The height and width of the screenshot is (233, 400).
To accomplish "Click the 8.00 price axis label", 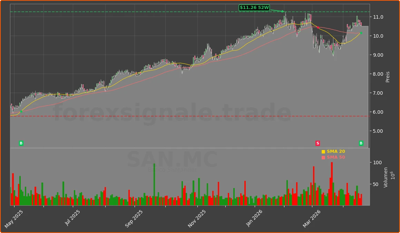I will (x=378, y=74).
